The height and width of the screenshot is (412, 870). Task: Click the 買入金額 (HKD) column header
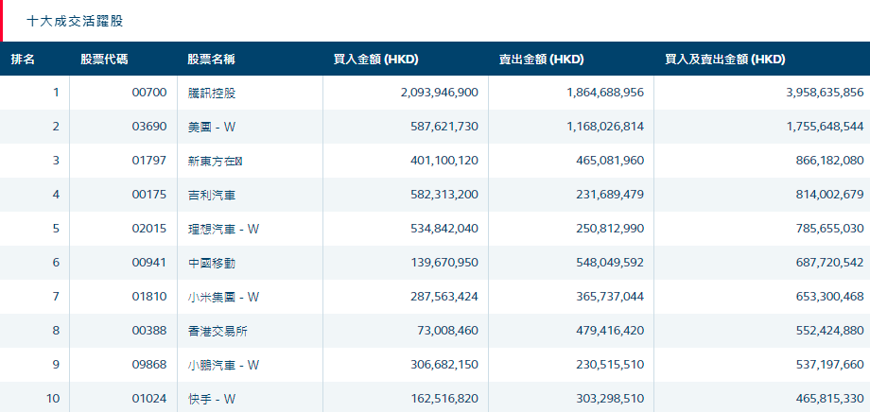click(375, 60)
